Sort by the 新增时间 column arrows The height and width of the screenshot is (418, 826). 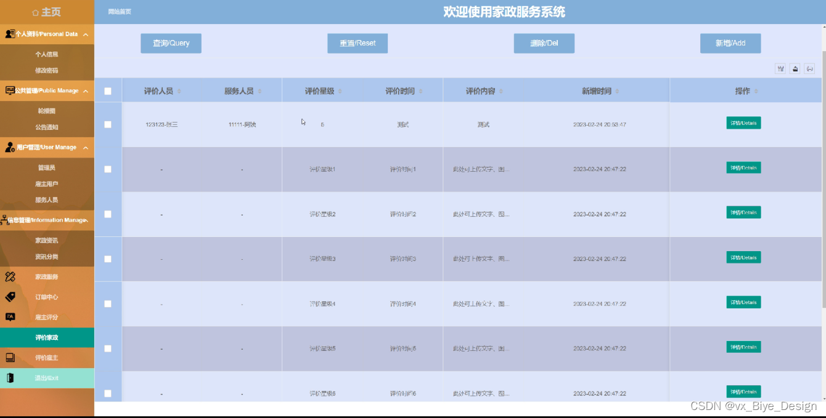[x=617, y=91]
